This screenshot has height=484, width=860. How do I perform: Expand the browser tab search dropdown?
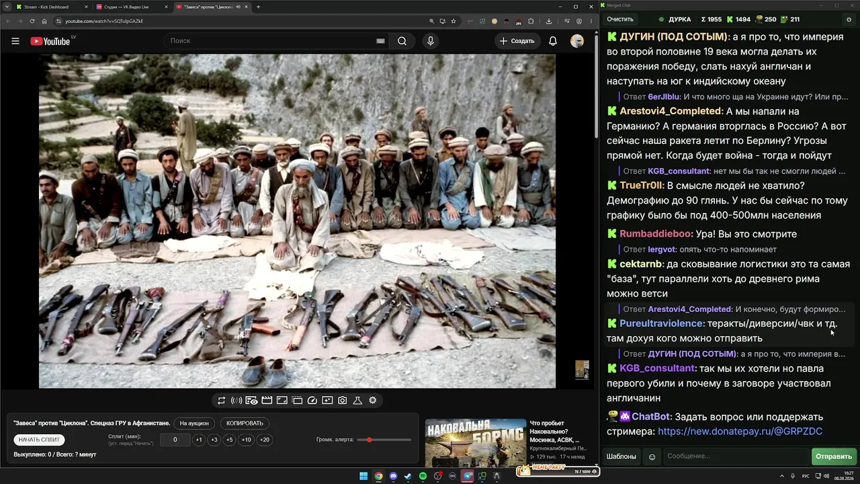(x=6, y=7)
